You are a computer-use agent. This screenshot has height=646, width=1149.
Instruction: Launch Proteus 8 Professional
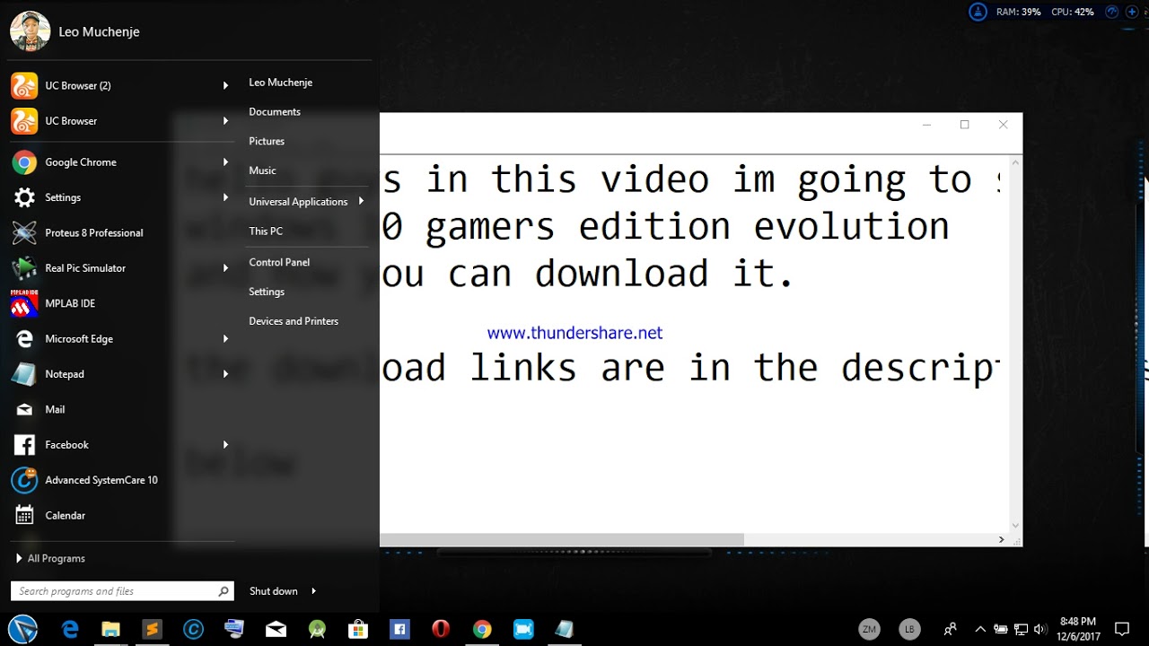coord(121,232)
